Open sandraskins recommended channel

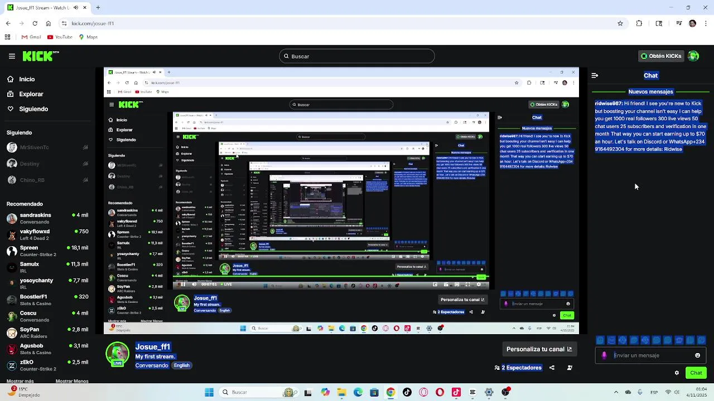(x=47, y=218)
